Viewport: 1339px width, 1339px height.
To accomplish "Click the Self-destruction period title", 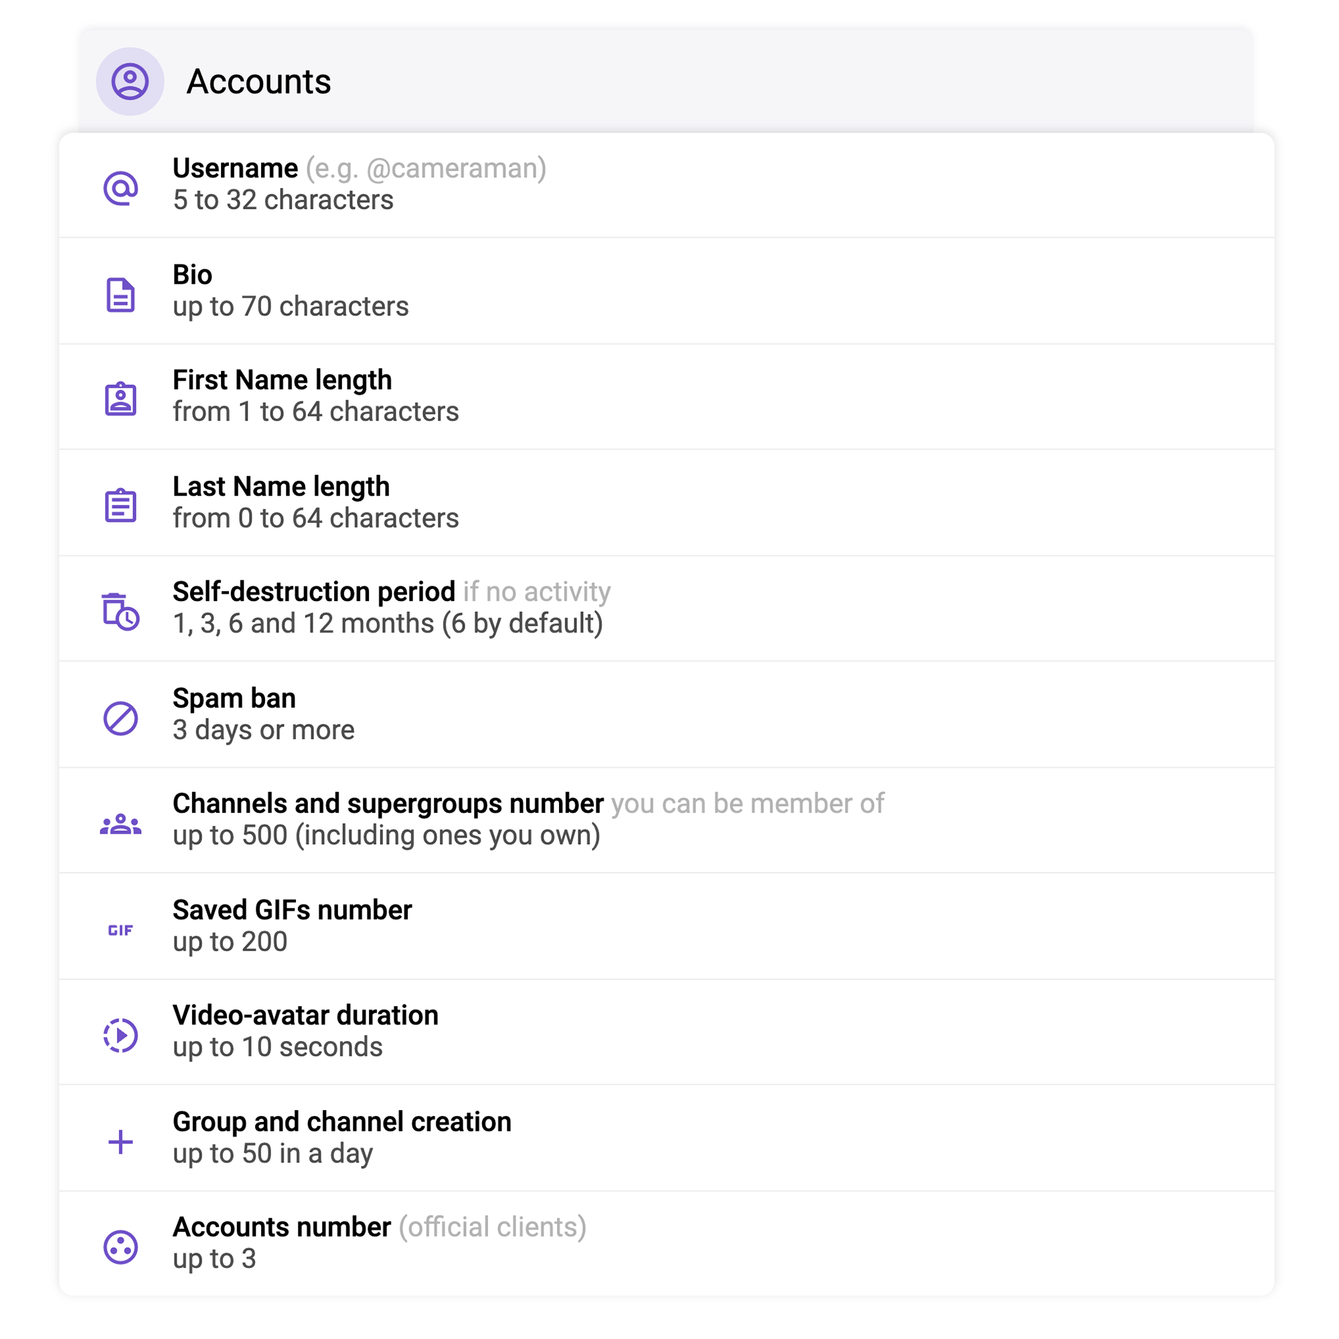I will tap(313, 592).
